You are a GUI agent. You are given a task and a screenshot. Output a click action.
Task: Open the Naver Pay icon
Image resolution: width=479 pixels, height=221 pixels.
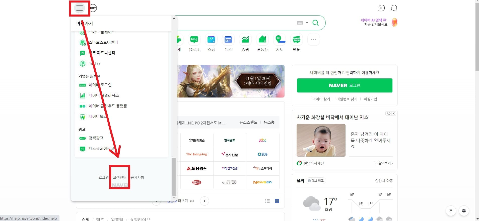click(x=93, y=8)
